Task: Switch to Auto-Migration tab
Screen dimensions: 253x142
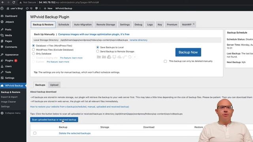Action: tap(83, 24)
